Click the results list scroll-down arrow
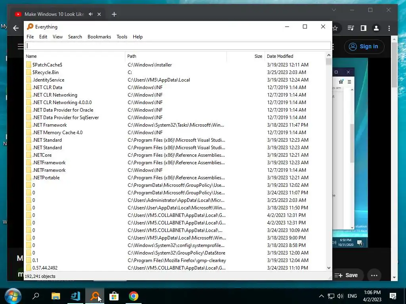The width and height of the screenshot is (406, 304). (329, 268)
